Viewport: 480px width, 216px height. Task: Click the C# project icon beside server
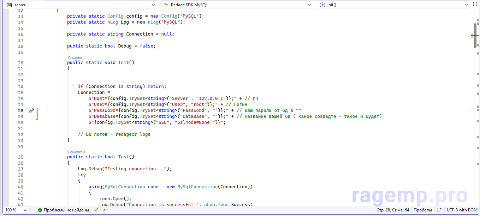point(10,5)
